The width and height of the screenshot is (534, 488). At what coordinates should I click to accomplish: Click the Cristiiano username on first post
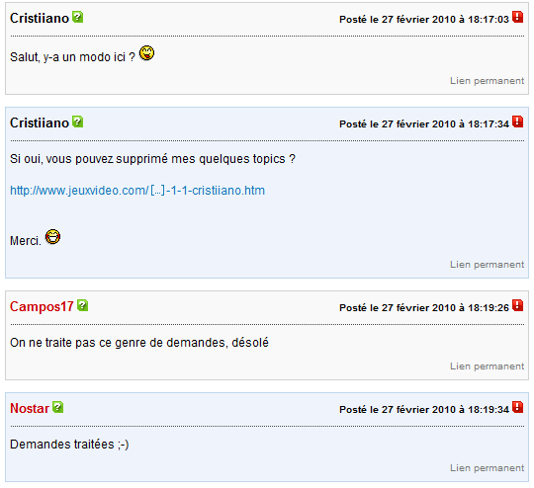tap(40, 18)
